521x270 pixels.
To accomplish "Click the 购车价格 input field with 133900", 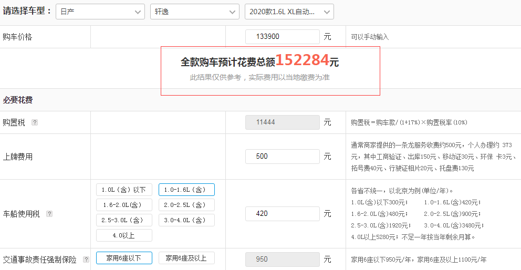I will 283,37.
